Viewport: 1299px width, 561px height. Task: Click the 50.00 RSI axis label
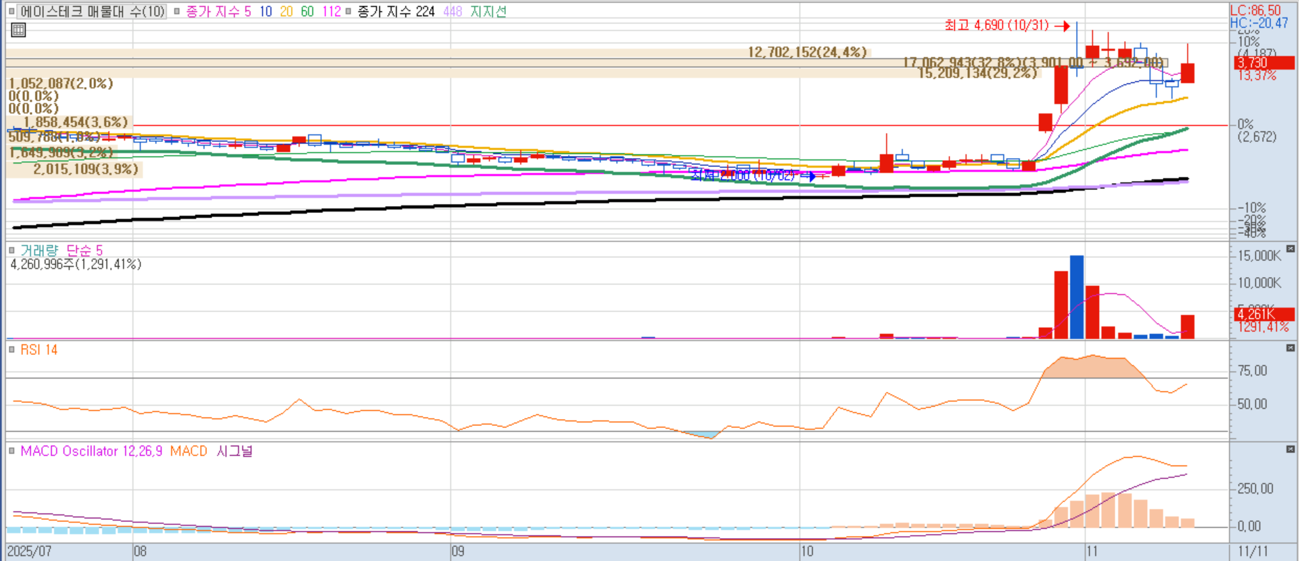click(x=1252, y=404)
